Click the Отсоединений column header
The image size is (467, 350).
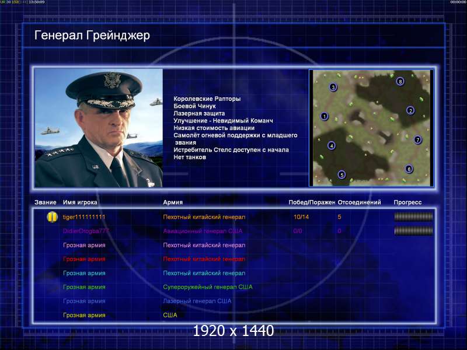click(359, 202)
